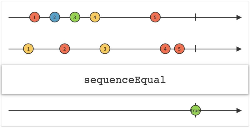Click the green marble labeled 3
The image size is (250, 128).
coord(75,17)
